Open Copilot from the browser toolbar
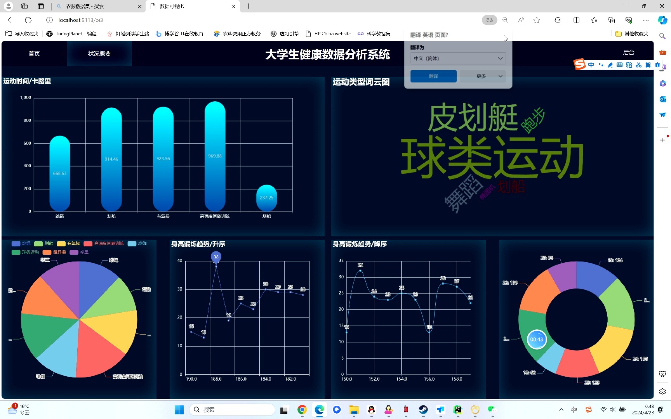 click(x=662, y=20)
